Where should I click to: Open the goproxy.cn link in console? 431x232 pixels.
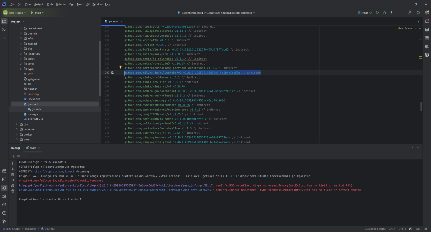pyautogui.click(x=53, y=171)
